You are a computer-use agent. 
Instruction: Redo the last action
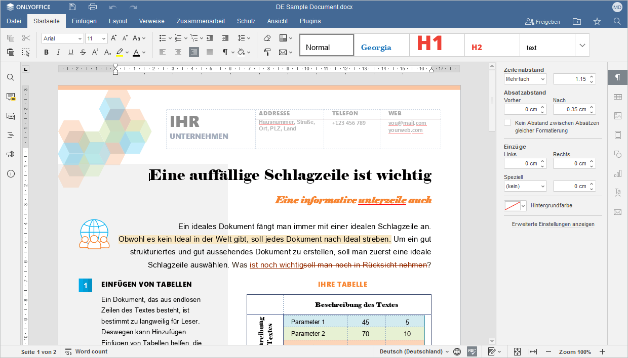pyautogui.click(x=133, y=7)
